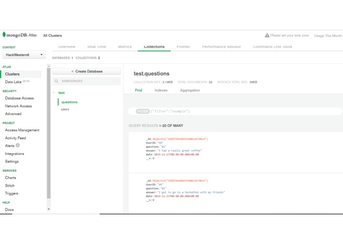The image size is (343, 244).
Task: Switch to the Metrics tab
Action: pos(125,46)
